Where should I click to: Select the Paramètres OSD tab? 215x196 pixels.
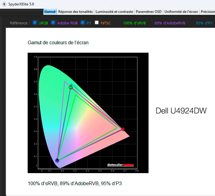[149, 12]
